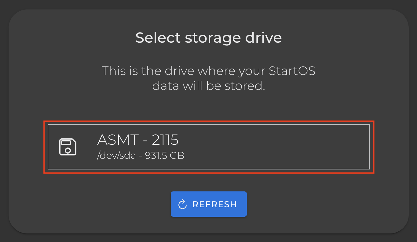Click the StartOS data description text
Viewport: 417px width, 242px height.
(x=208, y=78)
